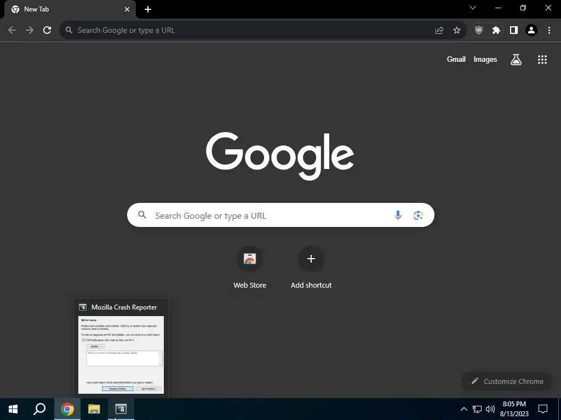Open the Extensions puzzle piece menu

pyautogui.click(x=496, y=31)
